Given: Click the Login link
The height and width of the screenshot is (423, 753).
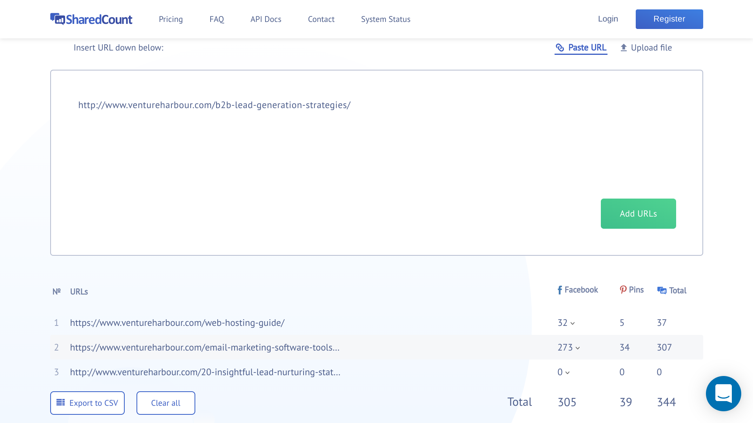Looking at the screenshot, I should [607, 19].
